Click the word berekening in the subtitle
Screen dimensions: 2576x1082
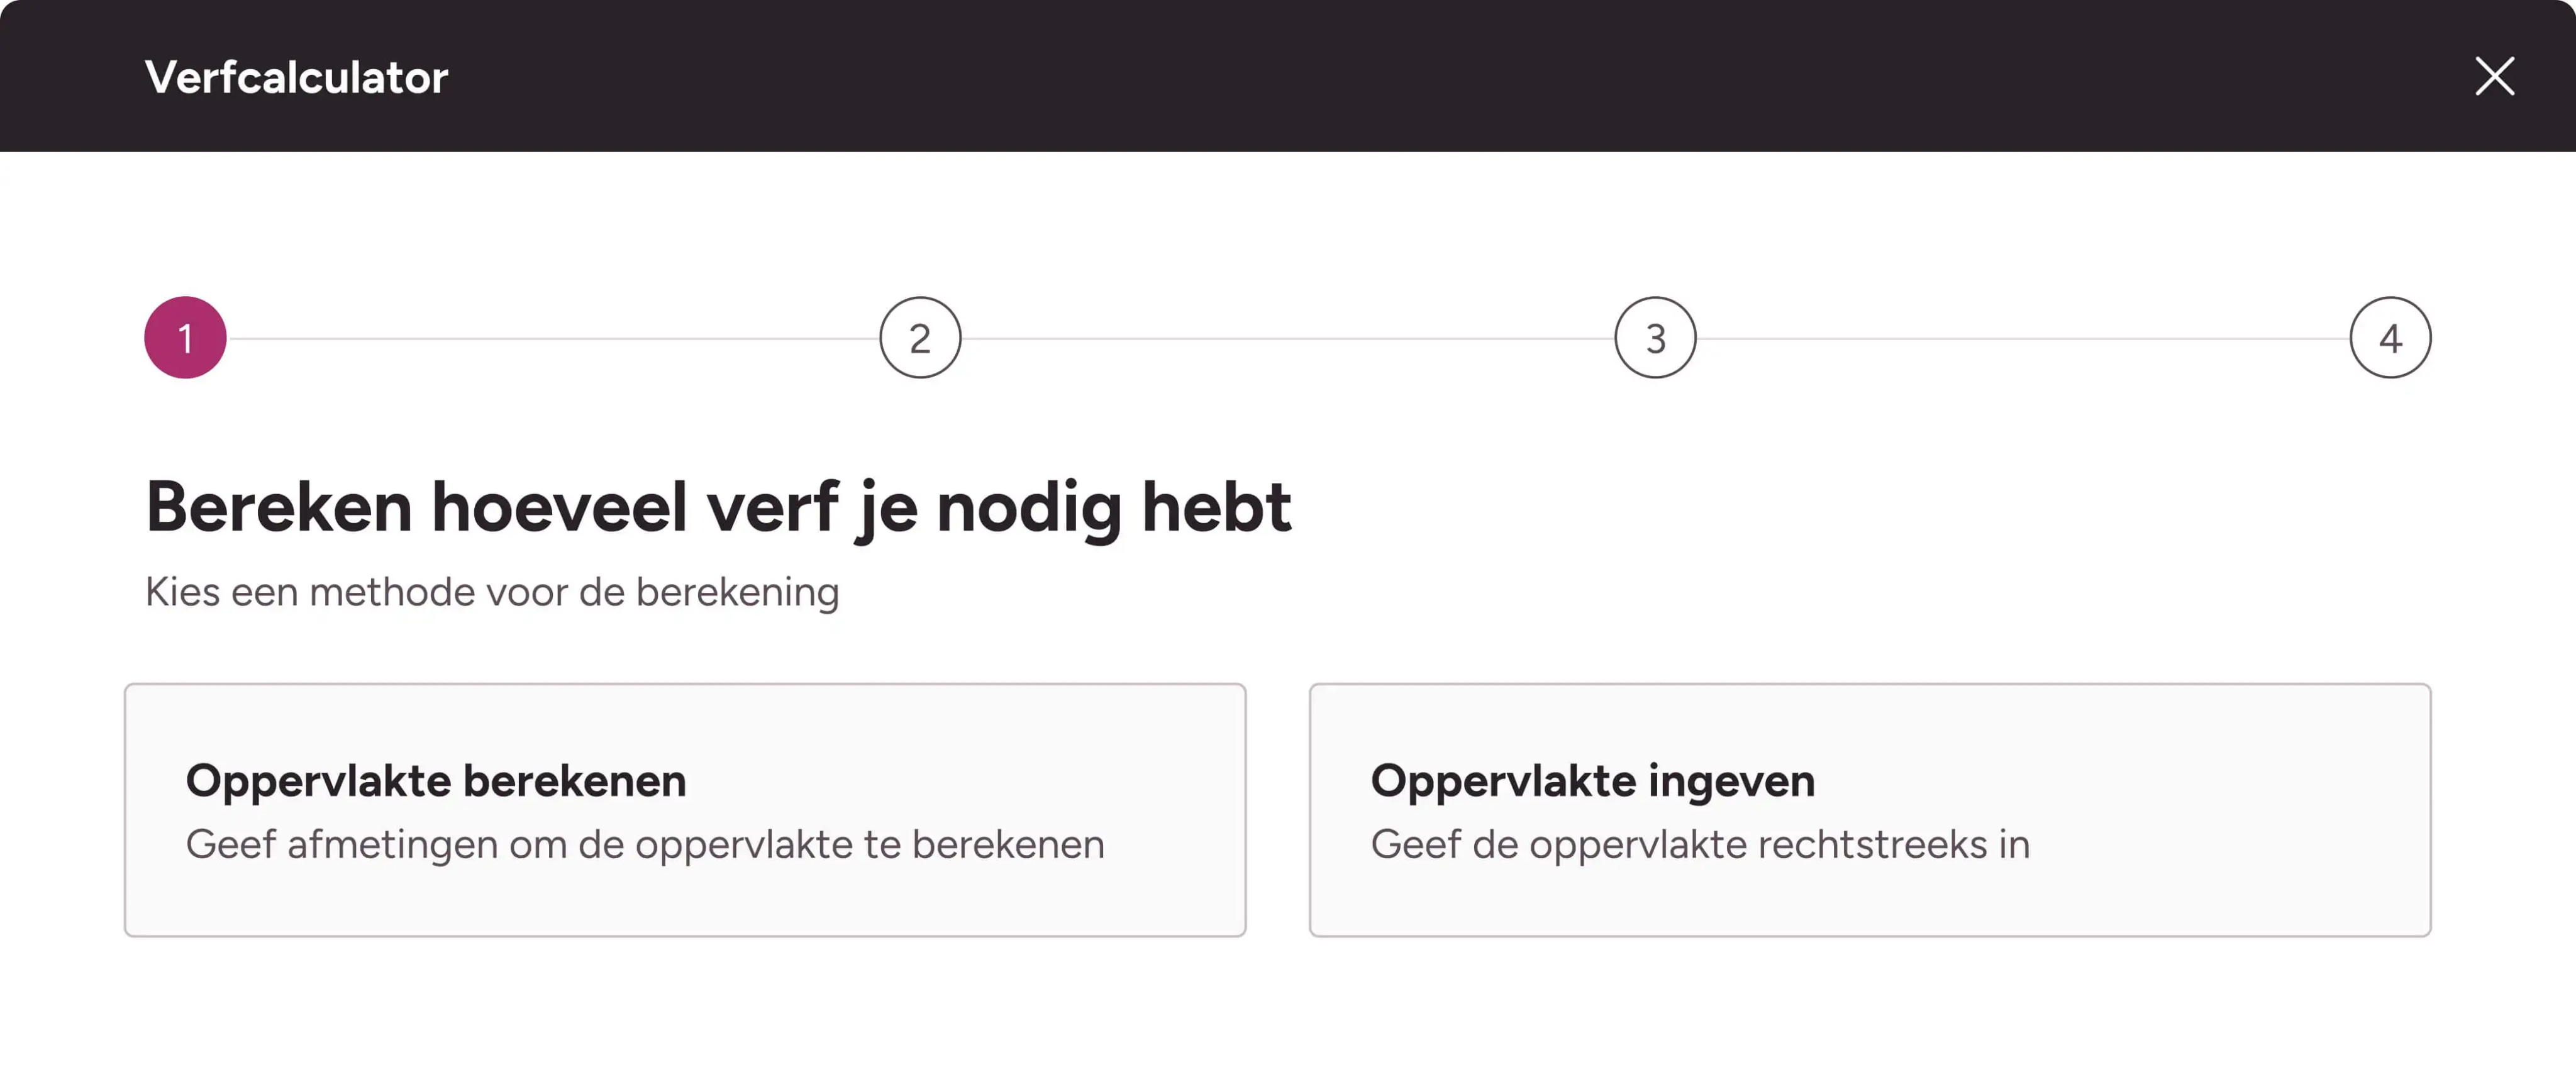point(737,592)
